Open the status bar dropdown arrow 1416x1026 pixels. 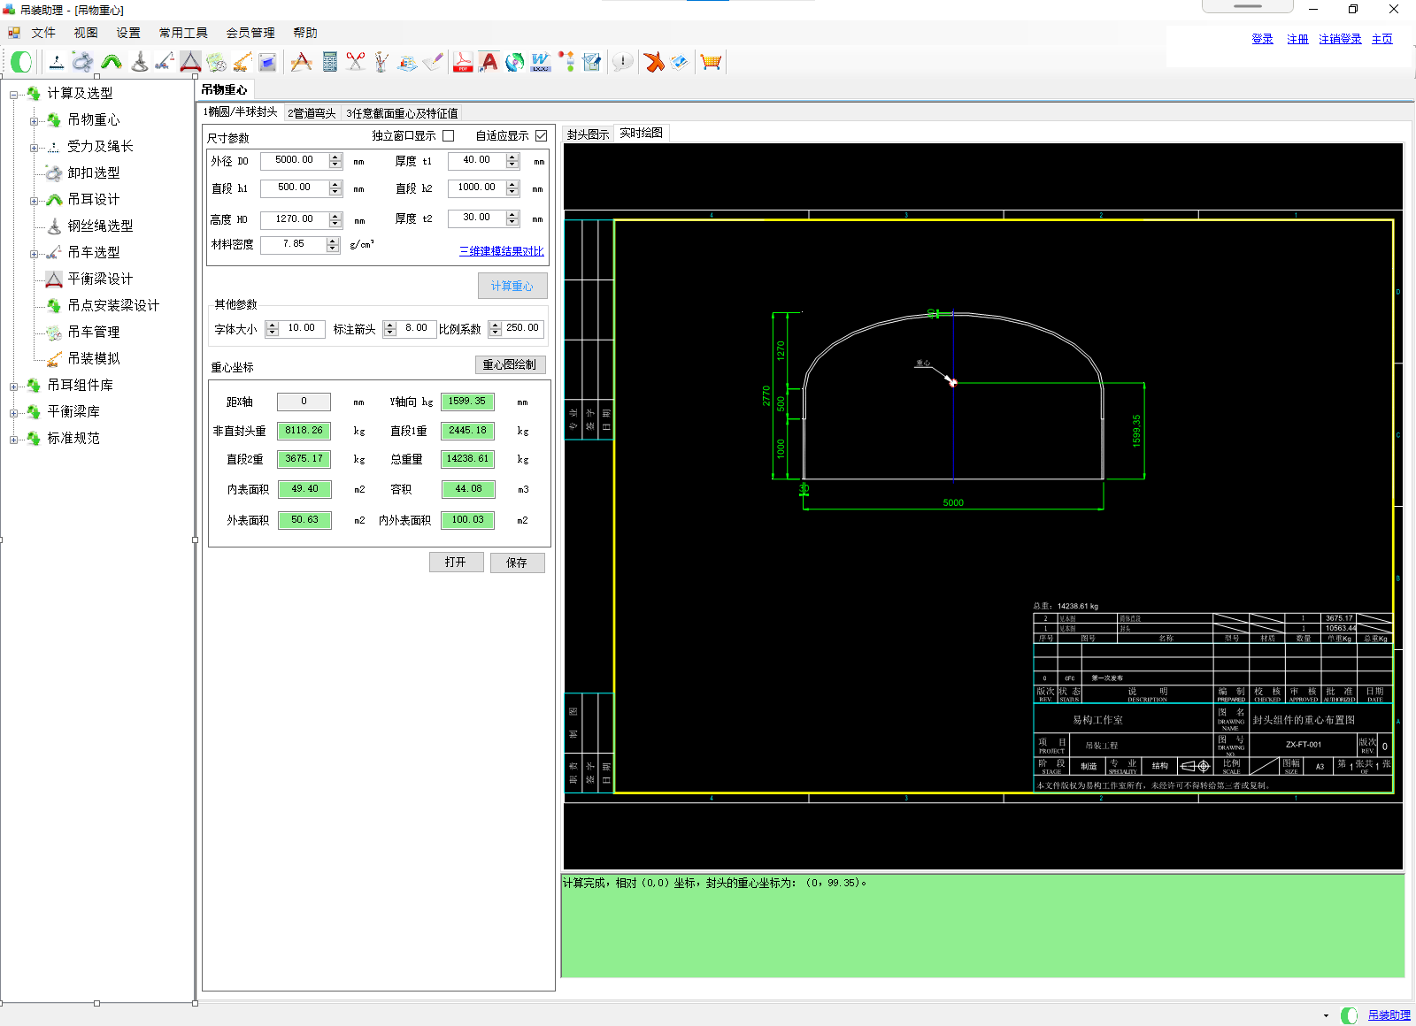[x=1326, y=1016]
